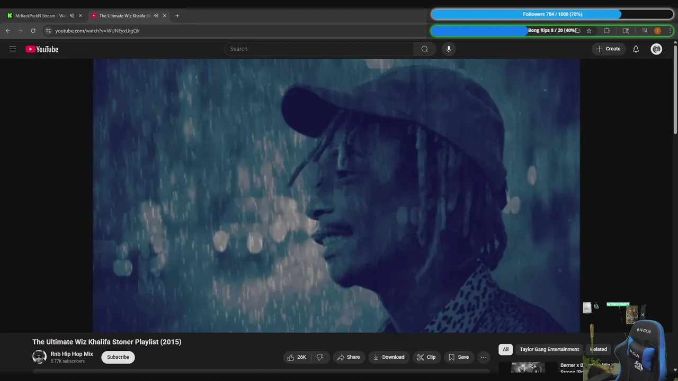678x381 pixels.
Task: Reload the YouTube page
Action: (x=33, y=31)
